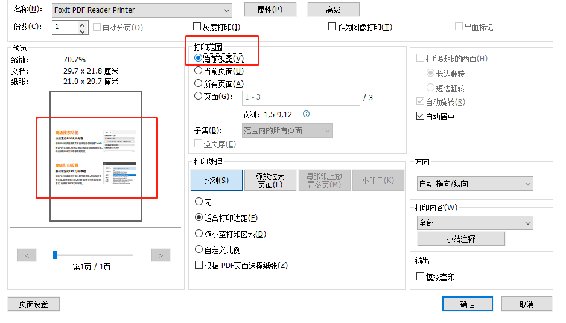This screenshot has width=566, height=323.
Task: Click next page arrow under preview
Action: point(160,255)
